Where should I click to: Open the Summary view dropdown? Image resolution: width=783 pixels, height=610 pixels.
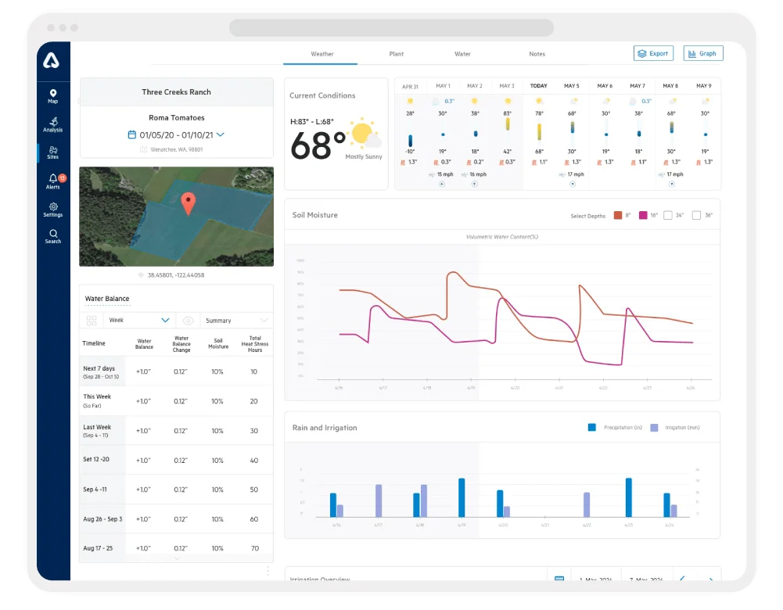tap(237, 321)
